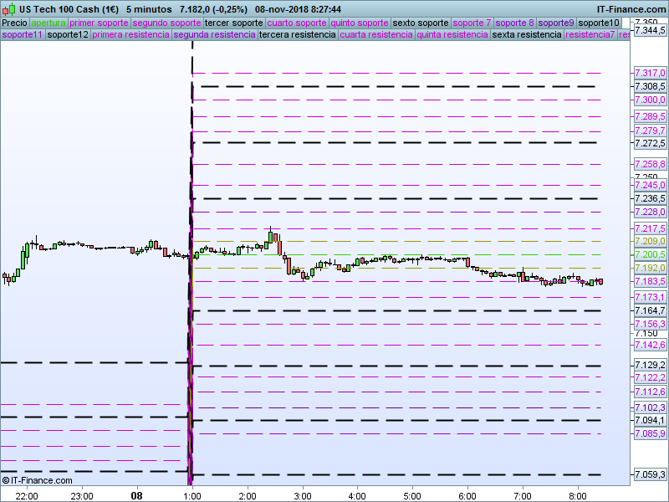Select the magenta 7.317,0 price tag

pyautogui.click(x=650, y=74)
